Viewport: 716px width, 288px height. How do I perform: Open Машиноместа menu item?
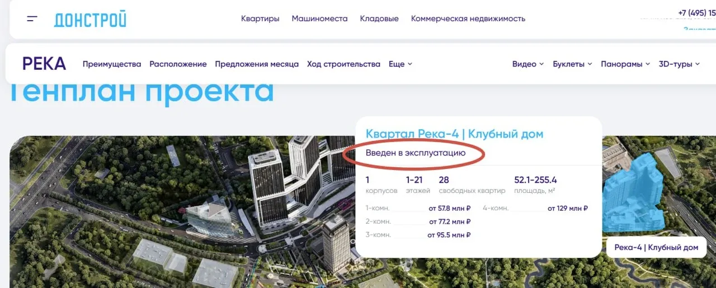(319, 18)
